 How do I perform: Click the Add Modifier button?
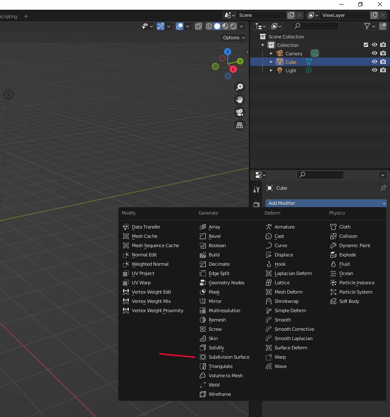[326, 203]
